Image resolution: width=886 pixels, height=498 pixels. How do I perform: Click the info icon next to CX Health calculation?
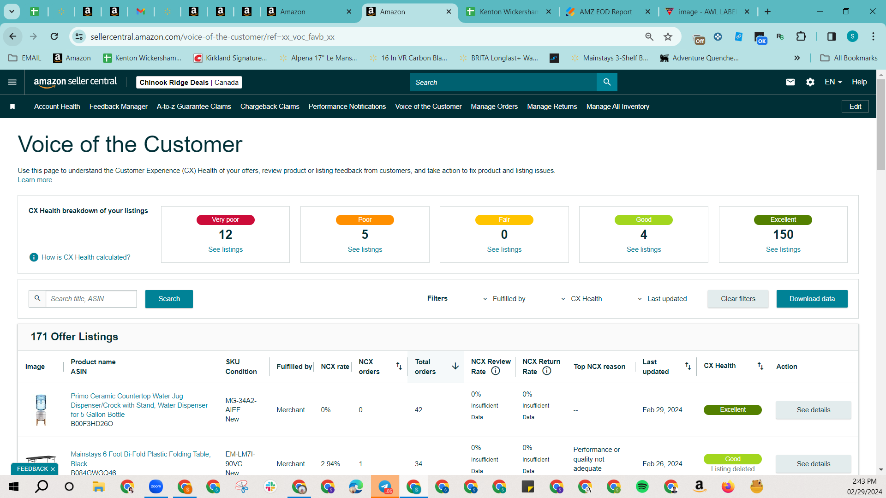(x=34, y=257)
